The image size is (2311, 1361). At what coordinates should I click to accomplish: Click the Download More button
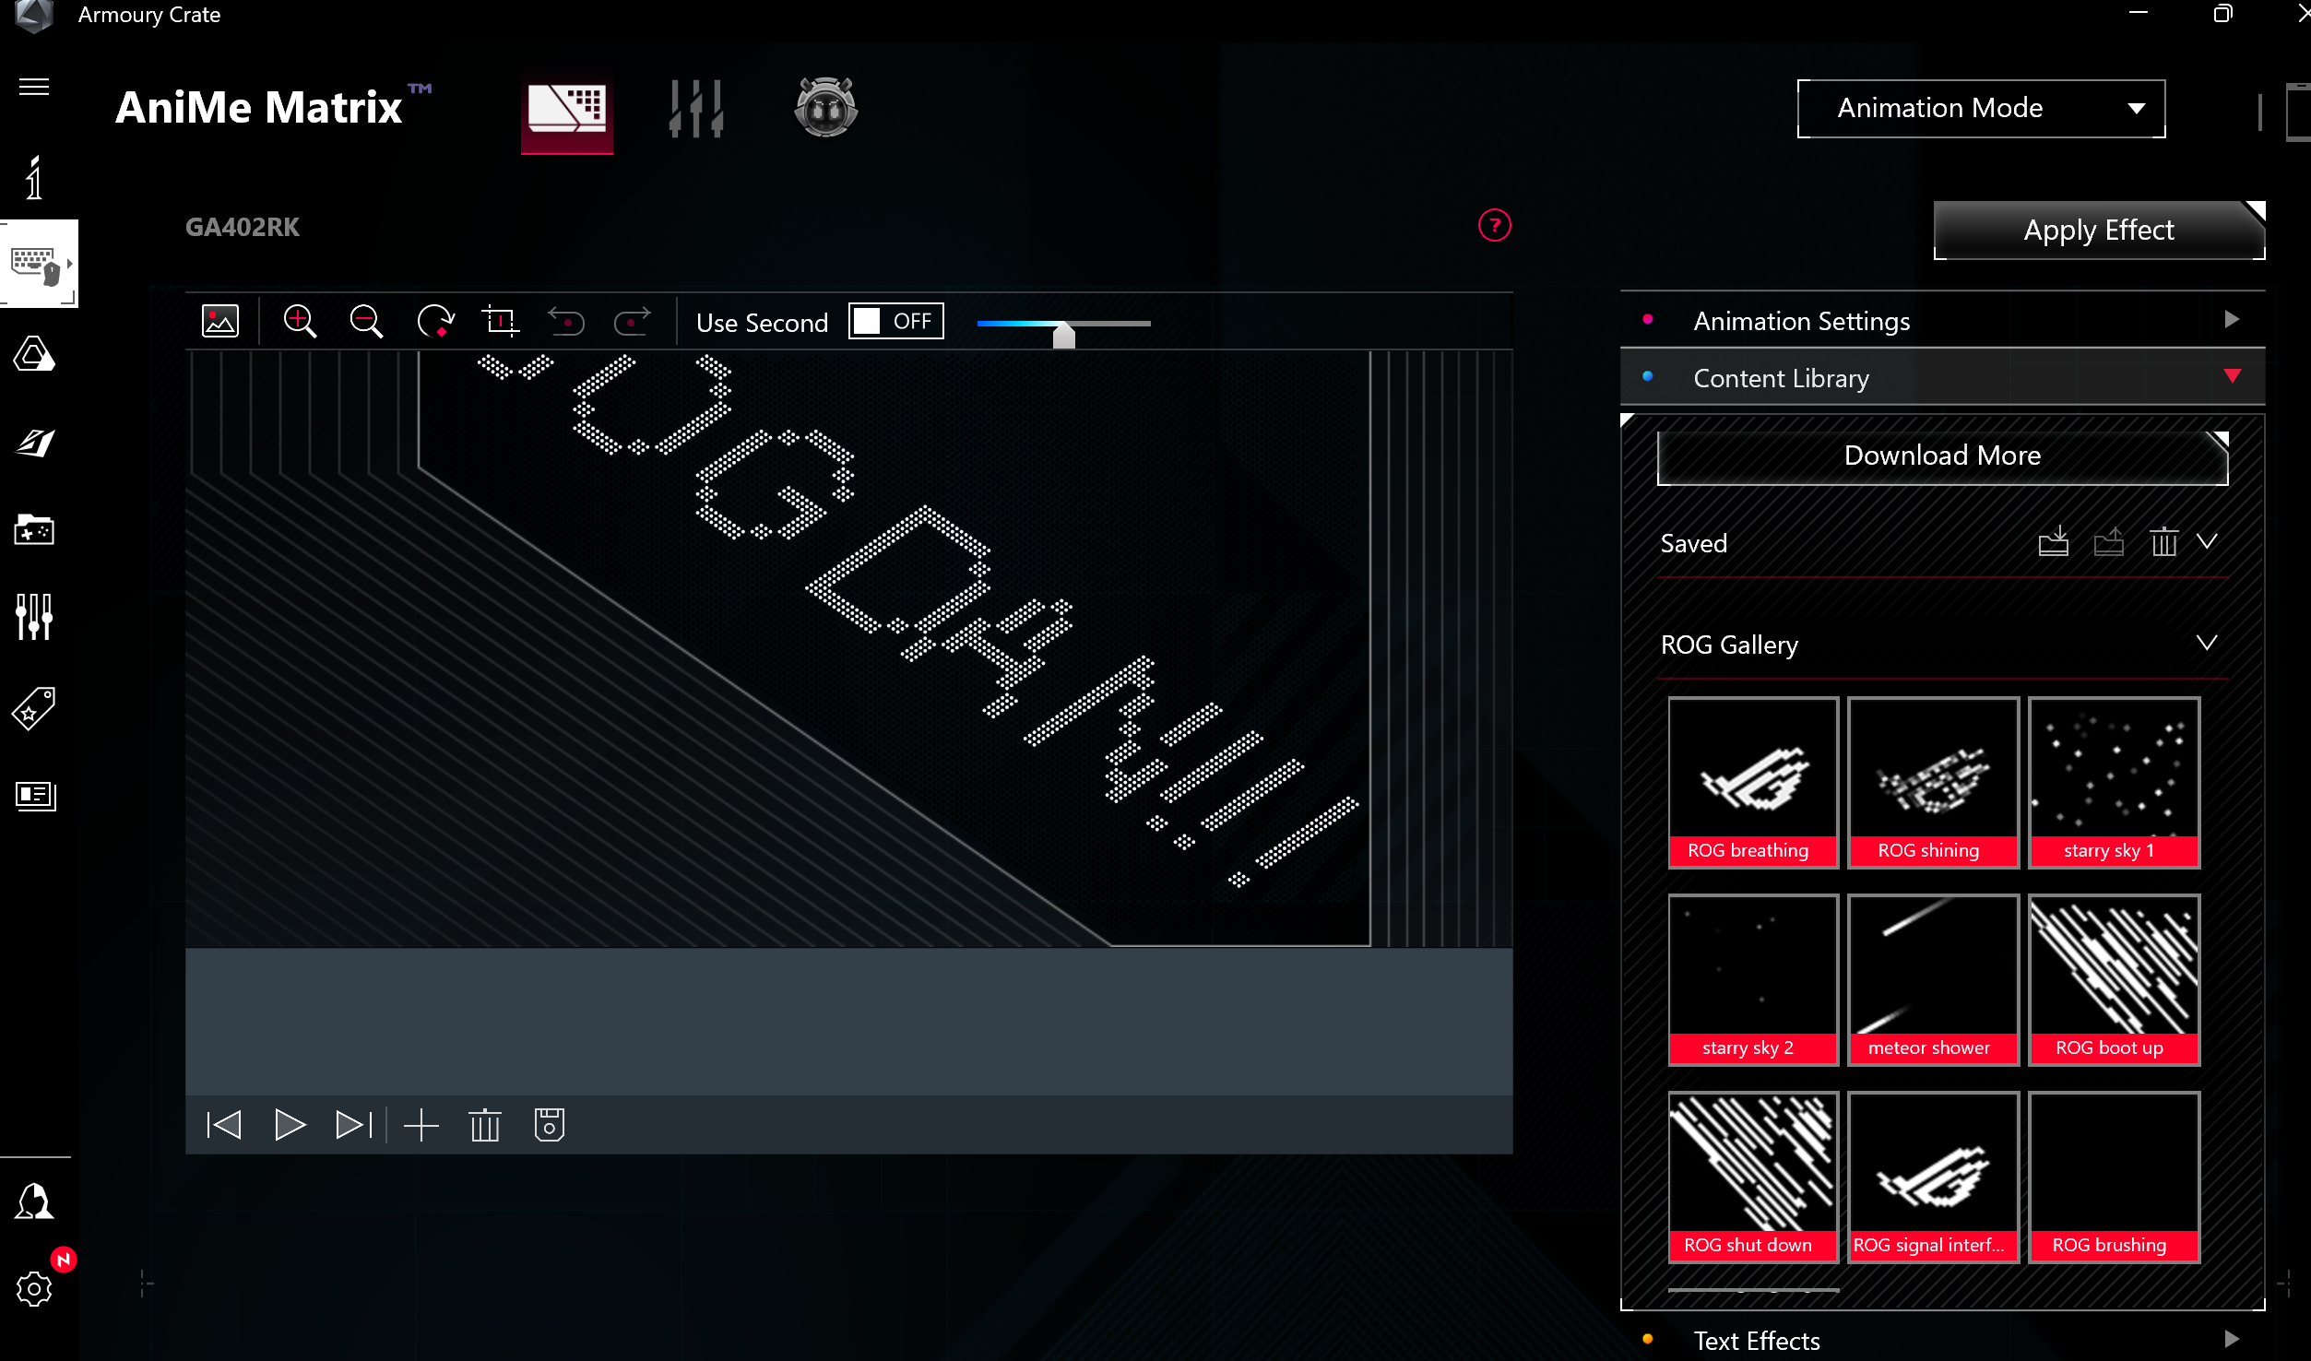pyautogui.click(x=1942, y=456)
